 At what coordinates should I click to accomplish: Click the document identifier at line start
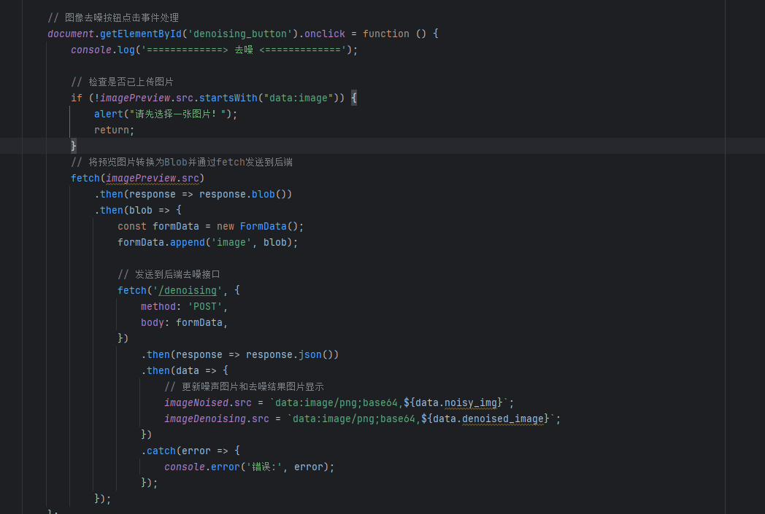tap(71, 34)
